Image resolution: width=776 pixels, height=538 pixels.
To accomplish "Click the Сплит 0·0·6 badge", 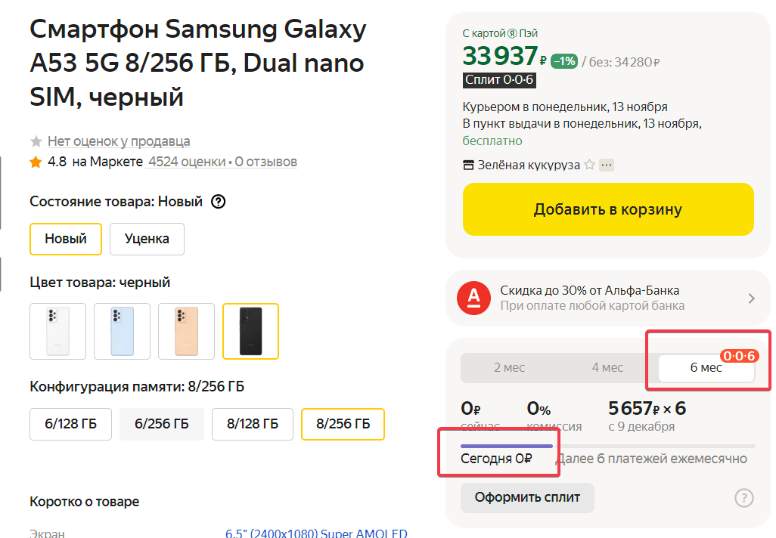I will [x=499, y=80].
